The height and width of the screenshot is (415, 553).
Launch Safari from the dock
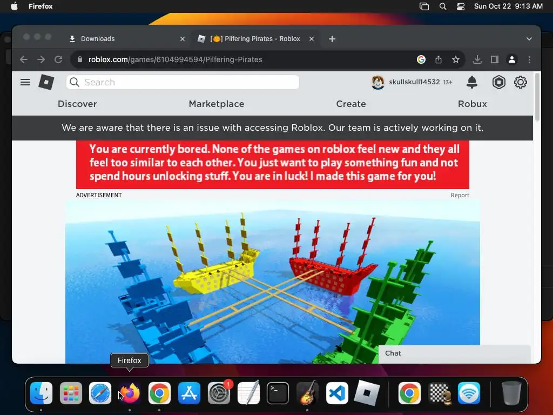tap(100, 393)
